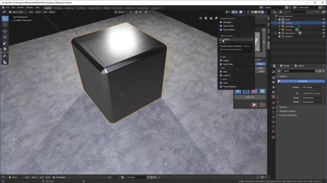Switch to rendered viewport shading
The width and height of the screenshot is (327, 183).
coord(262,12)
